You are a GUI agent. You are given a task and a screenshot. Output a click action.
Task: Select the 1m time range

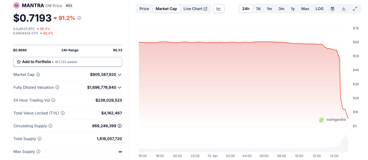pyautogui.click(x=269, y=9)
